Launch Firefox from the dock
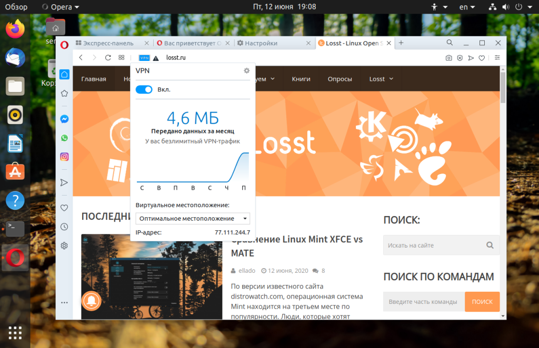This screenshot has height=348, width=539. pos(15,29)
